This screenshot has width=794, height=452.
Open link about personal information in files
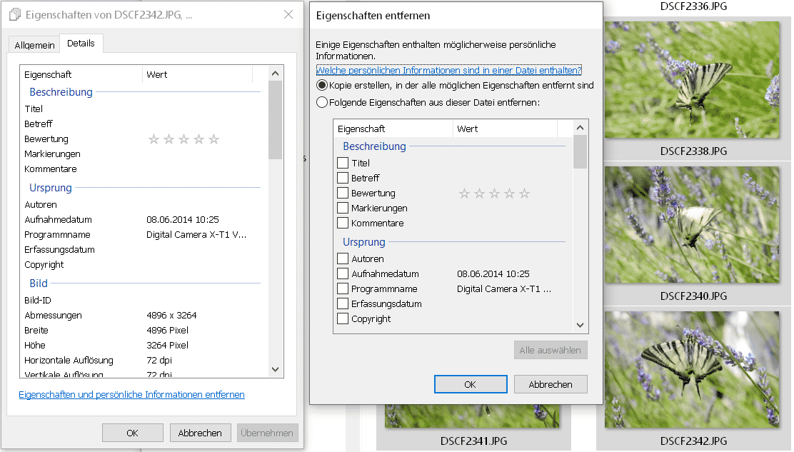pyautogui.click(x=448, y=70)
